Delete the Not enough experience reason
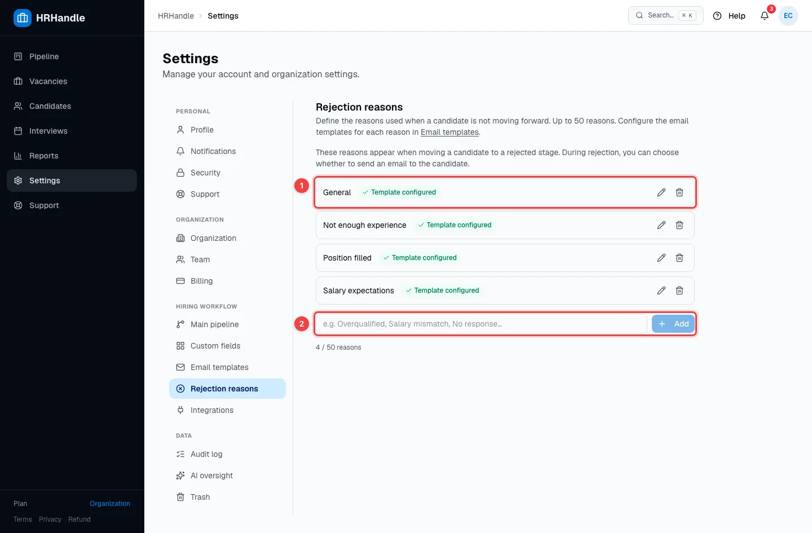The width and height of the screenshot is (812, 533). 679,225
